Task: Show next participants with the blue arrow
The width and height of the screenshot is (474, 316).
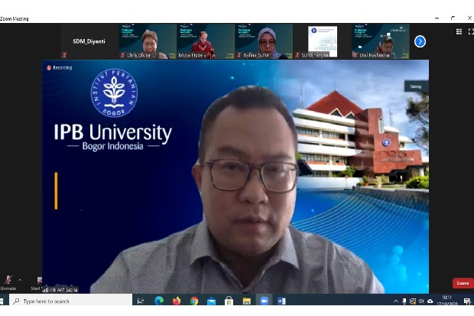Action: 420,41
